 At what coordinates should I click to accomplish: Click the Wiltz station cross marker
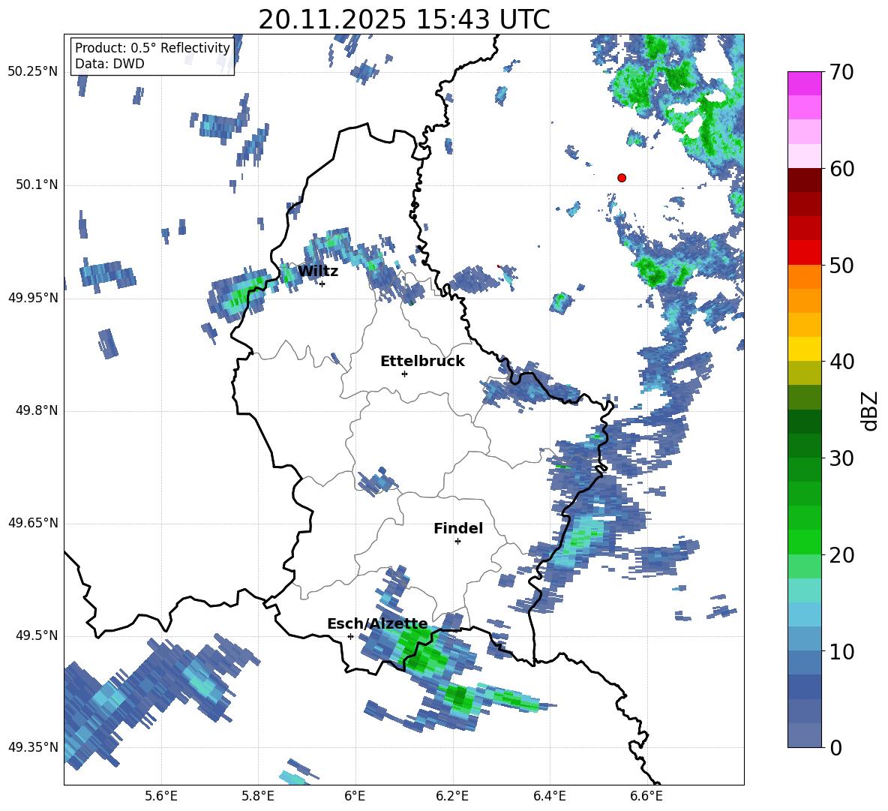pos(322,284)
